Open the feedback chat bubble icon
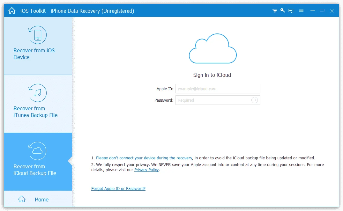343x211 pixels. pos(290,11)
